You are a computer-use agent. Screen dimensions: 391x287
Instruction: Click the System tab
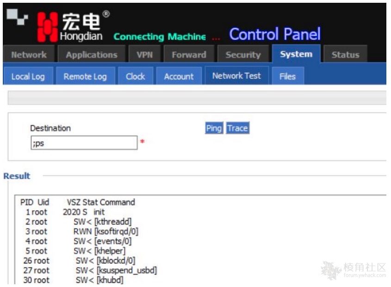coord(296,54)
